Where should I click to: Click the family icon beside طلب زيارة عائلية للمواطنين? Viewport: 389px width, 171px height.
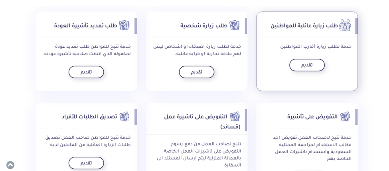tap(345, 25)
